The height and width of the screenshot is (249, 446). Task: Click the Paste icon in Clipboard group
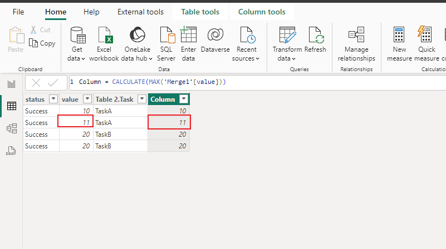(16, 36)
